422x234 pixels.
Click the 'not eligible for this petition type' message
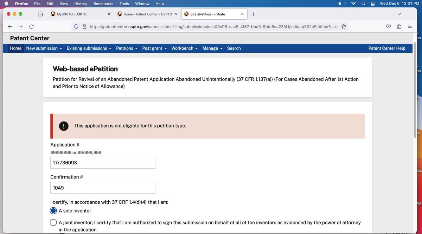130,126
